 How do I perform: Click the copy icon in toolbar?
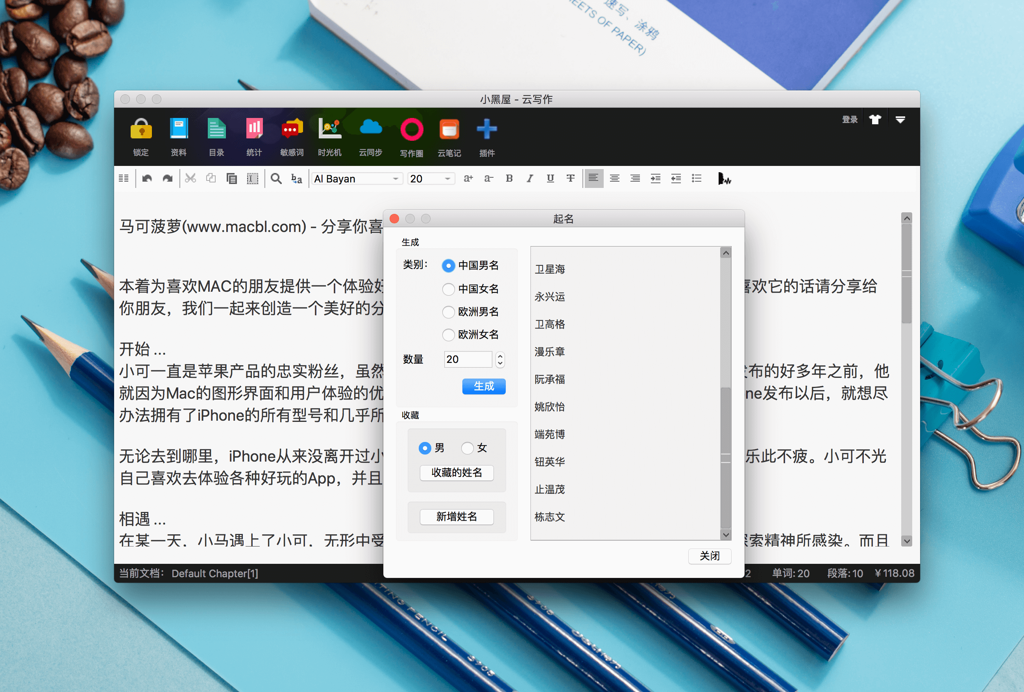pos(211,178)
